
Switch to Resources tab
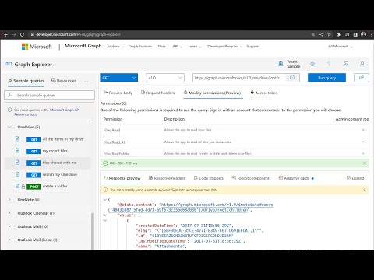click(64, 81)
